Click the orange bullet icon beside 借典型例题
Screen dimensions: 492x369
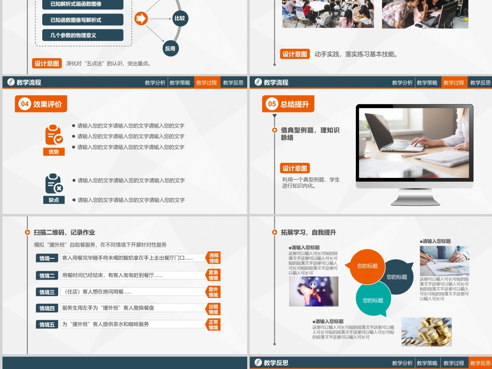pyautogui.click(x=275, y=130)
